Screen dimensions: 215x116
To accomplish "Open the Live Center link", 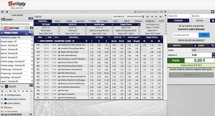I will coord(17,15).
